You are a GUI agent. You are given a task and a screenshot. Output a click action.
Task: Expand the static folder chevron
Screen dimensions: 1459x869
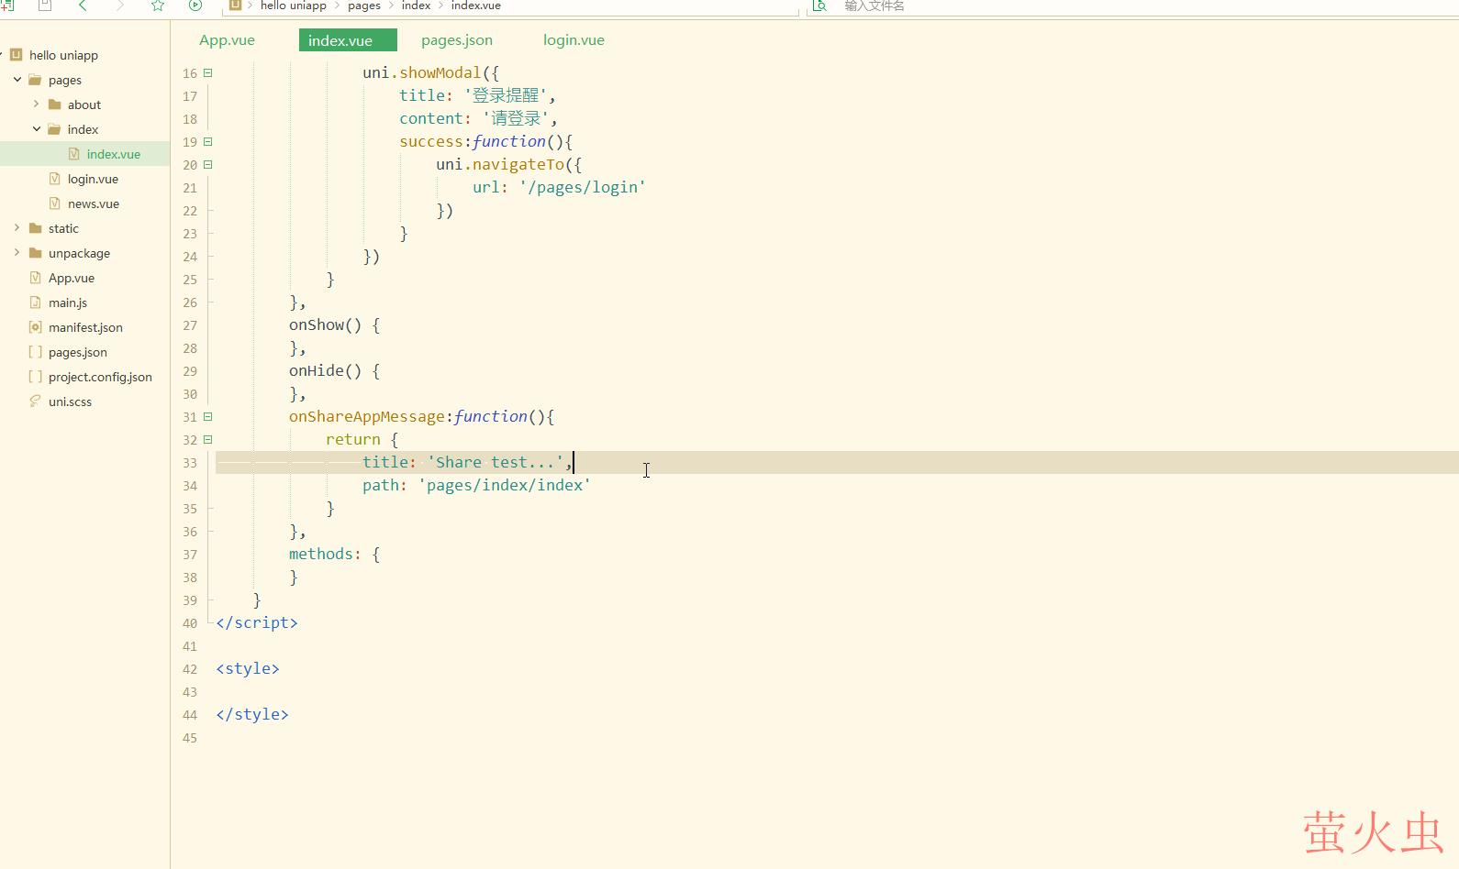[17, 228]
